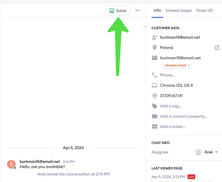Click the LIVE badge under Last Viewed Page

click(191, 177)
